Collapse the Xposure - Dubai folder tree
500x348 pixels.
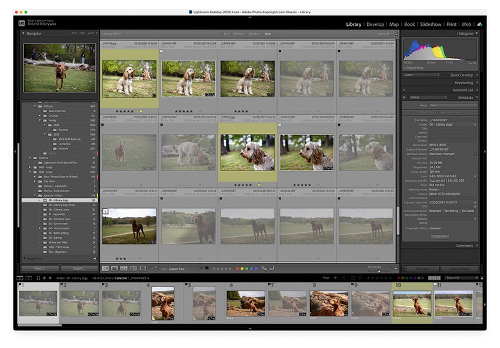click(35, 195)
